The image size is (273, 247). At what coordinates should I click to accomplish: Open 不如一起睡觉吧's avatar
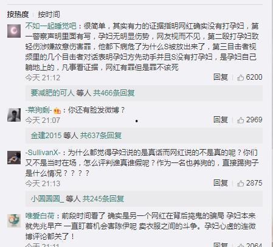click(14, 31)
